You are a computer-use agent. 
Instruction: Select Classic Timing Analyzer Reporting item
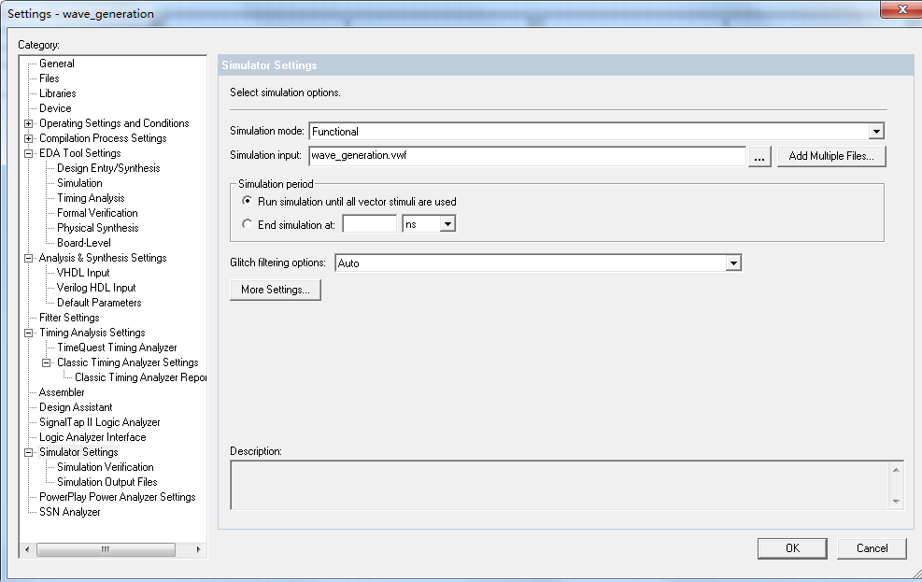(140, 377)
